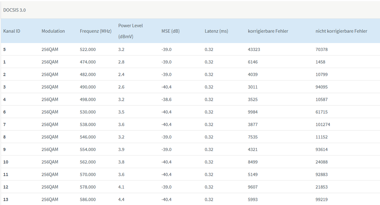Select the 490.000 frequency cell
Viewport: 380px width, 205px height.
click(x=88, y=87)
